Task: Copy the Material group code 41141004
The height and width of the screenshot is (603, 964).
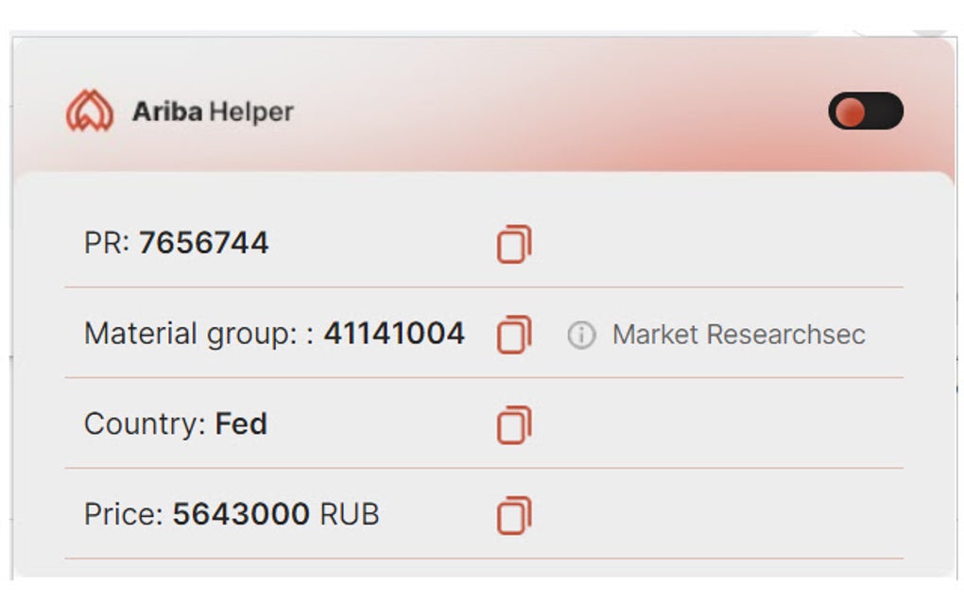Action: (x=514, y=333)
